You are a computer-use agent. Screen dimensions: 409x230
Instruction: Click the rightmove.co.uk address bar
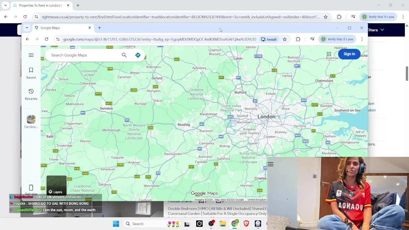coord(181,17)
